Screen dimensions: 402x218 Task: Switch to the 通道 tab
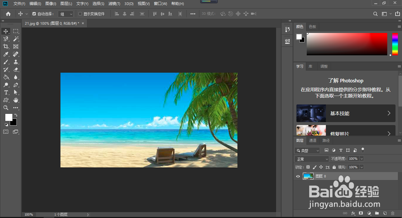pos(313,141)
